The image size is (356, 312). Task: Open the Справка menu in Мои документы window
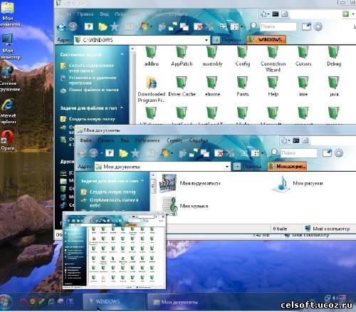(199, 140)
